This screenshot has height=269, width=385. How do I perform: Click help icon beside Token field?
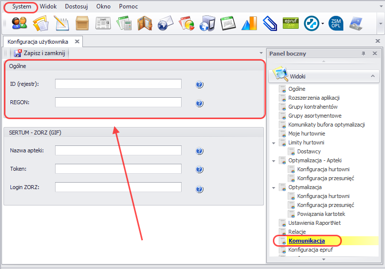pos(199,170)
